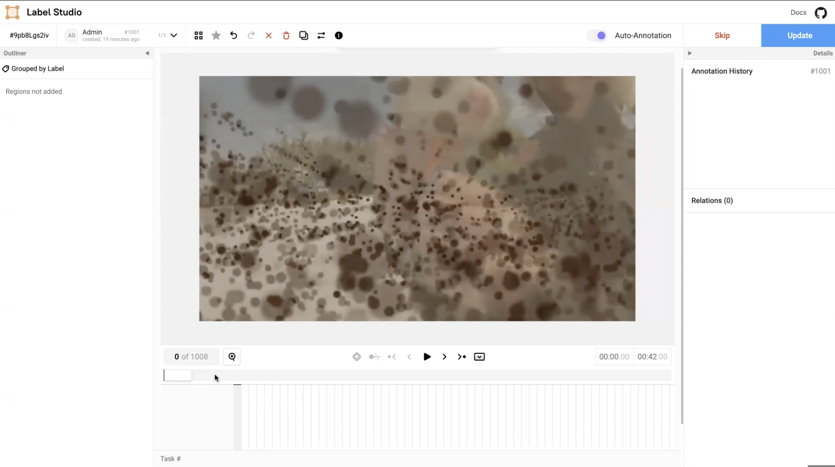Viewport: 835px width, 467px height.
Task: Open the Grouped by Label menu
Action: click(38, 69)
